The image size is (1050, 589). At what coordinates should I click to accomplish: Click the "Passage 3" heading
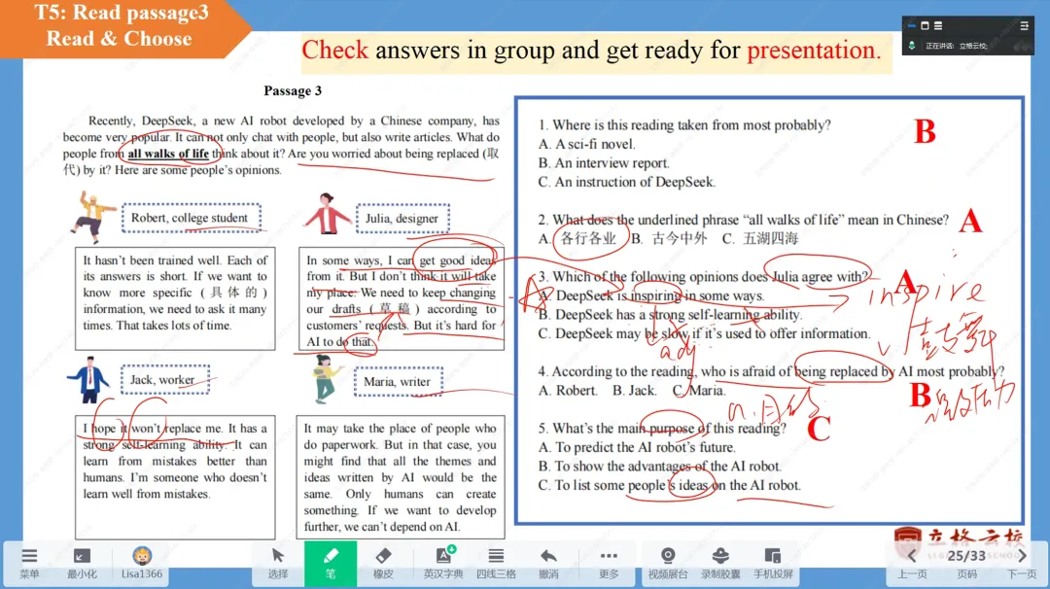point(293,91)
